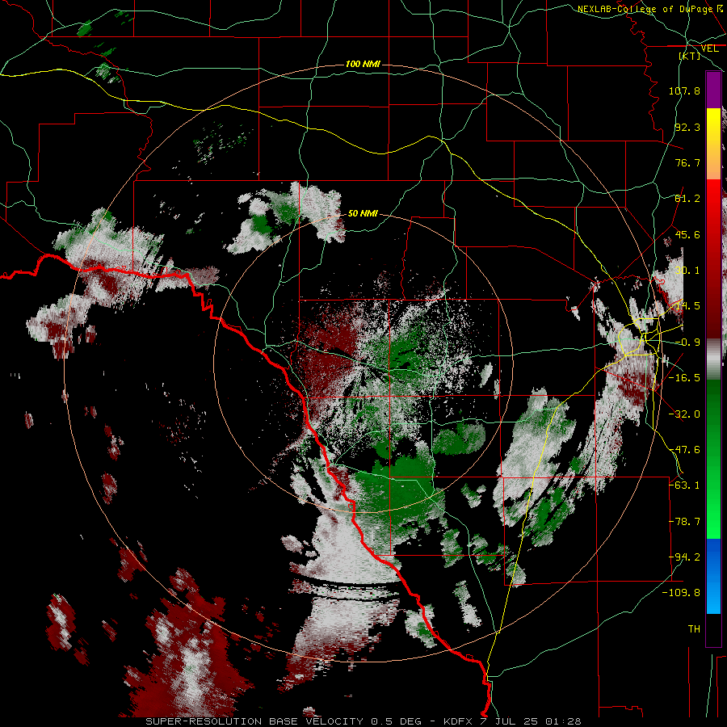This screenshot has height=727, width=727.
Task: Click the 76.7 velocity scale value
Action: [687, 162]
